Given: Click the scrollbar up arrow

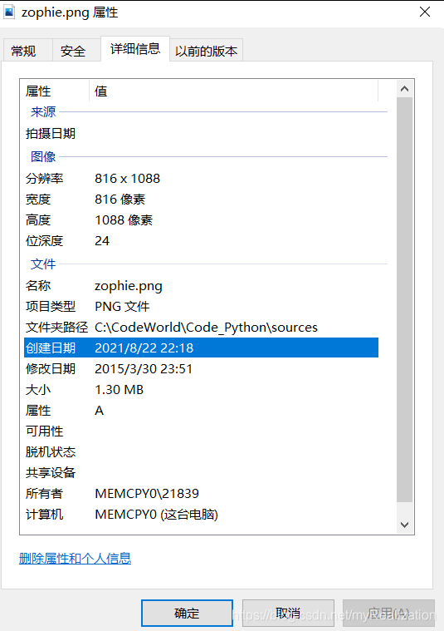Looking at the screenshot, I should coord(405,89).
